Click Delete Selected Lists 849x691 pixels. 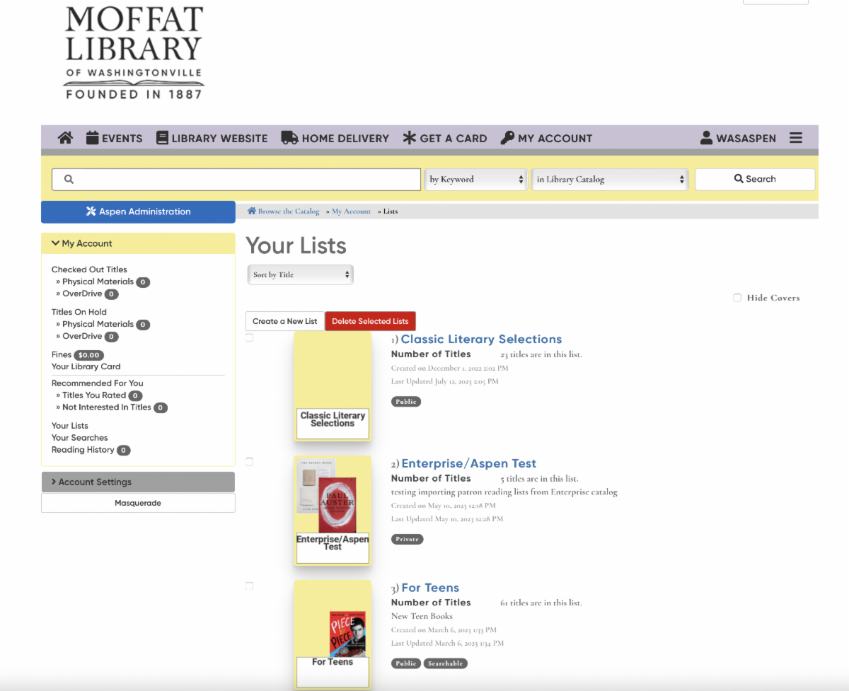(370, 321)
